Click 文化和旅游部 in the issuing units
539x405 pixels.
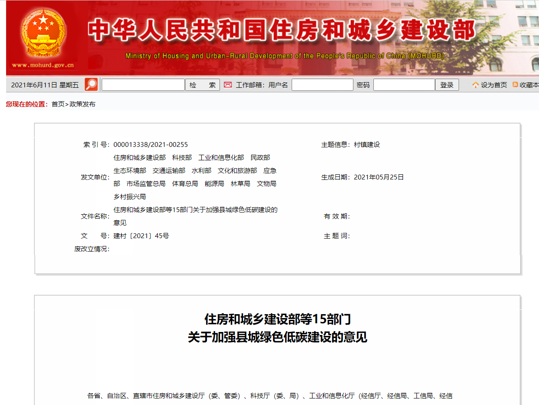click(x=237, y=171)
